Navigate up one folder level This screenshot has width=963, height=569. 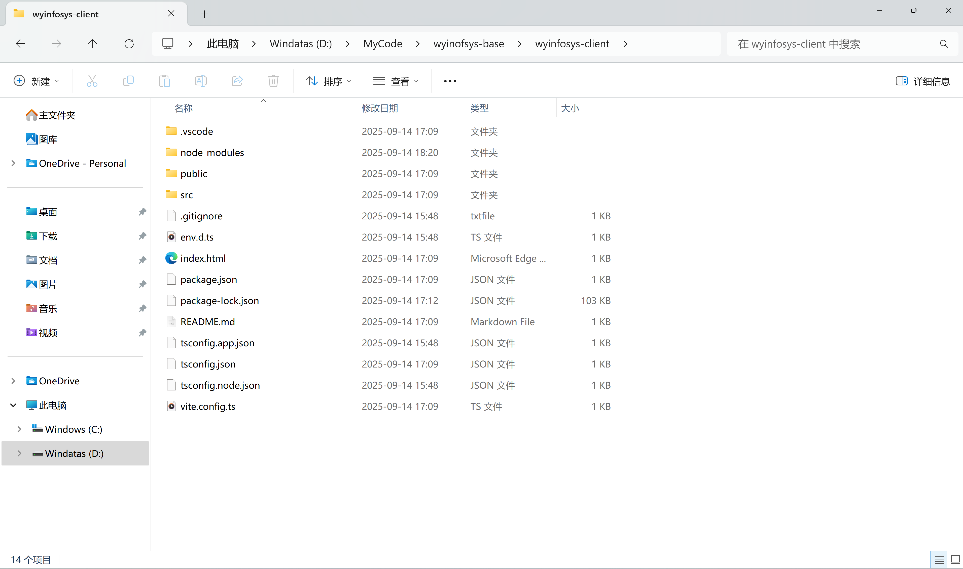click(x=92, y=44)
